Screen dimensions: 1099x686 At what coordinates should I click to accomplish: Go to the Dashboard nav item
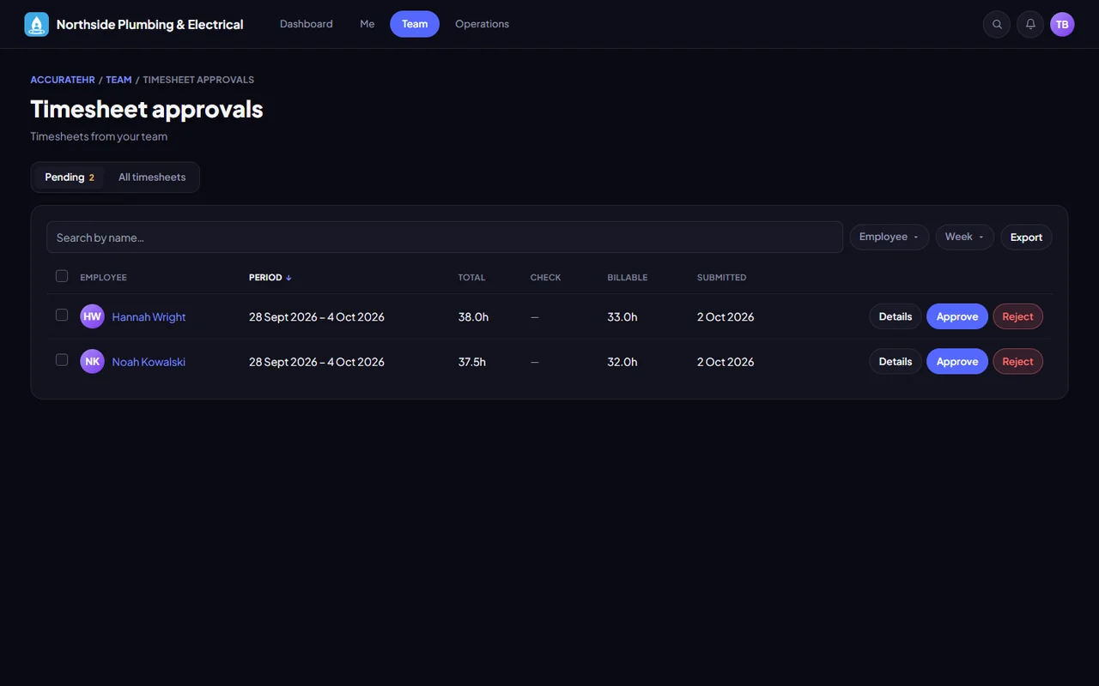pos(307,24)
